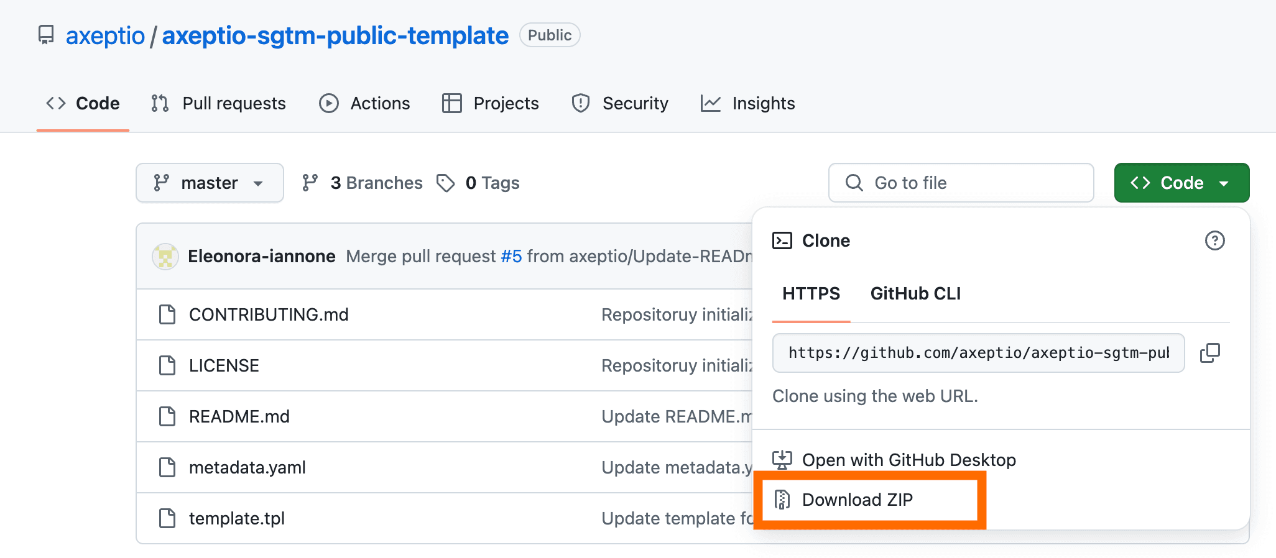Click the branch icon beside 3 Branches
This screenshot has width=1276, height=558.
click(x=310, y=183)
